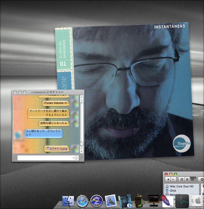Image resolution: width=204 pixels, height=209 pixels.
Task: Open the smiley emoticon picker in chat
Action: (x=76, y=158)
